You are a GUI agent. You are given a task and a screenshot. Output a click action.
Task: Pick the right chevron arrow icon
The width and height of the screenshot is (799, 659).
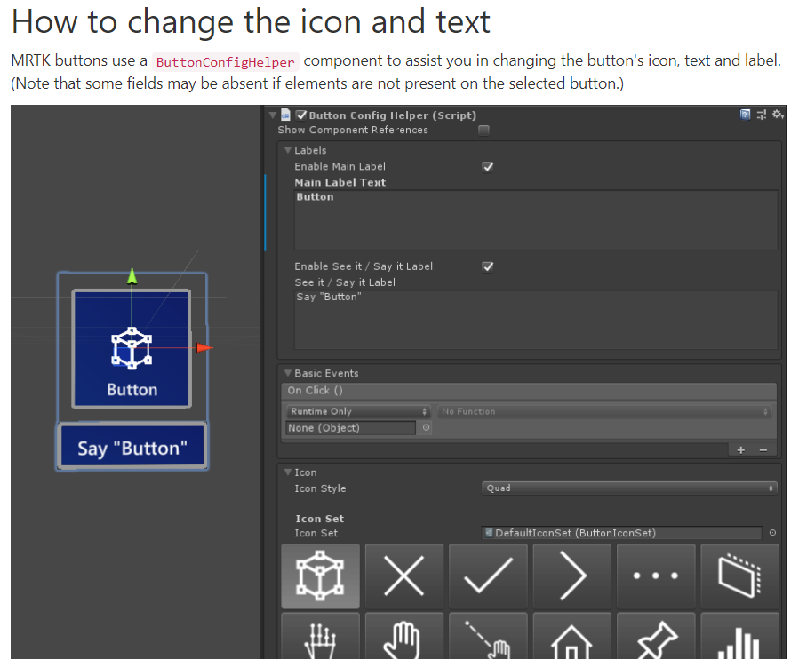coord(571,576)
